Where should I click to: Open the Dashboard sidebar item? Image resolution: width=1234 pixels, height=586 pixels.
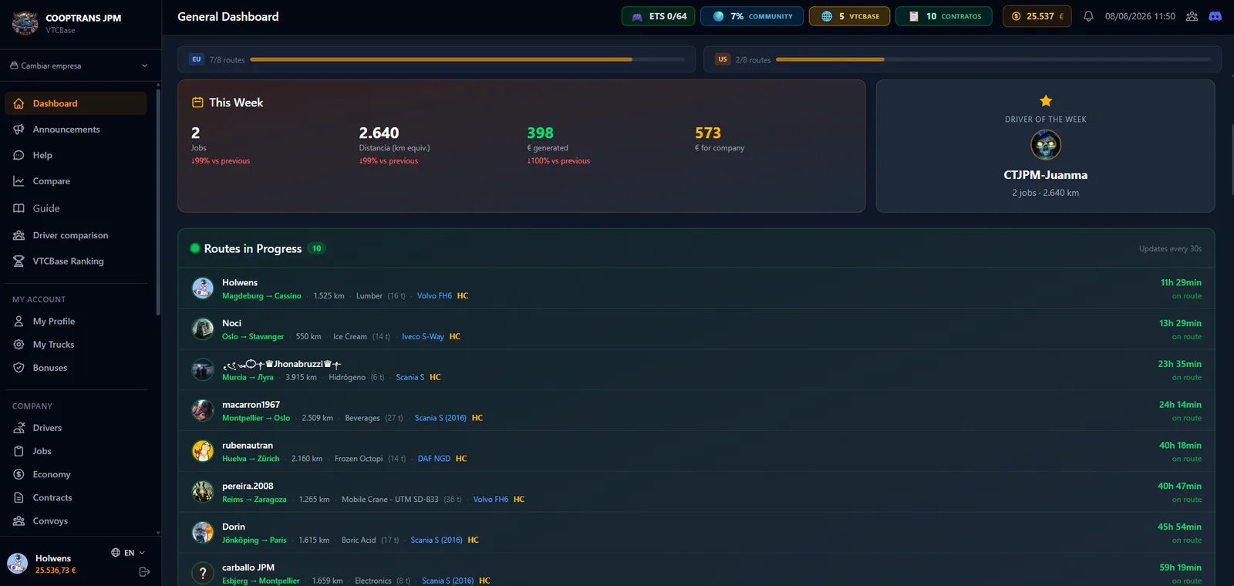point(76,103)
